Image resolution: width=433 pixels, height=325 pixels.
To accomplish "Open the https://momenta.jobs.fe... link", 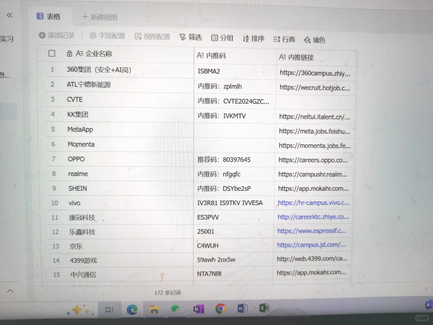I will click(315, 146).
